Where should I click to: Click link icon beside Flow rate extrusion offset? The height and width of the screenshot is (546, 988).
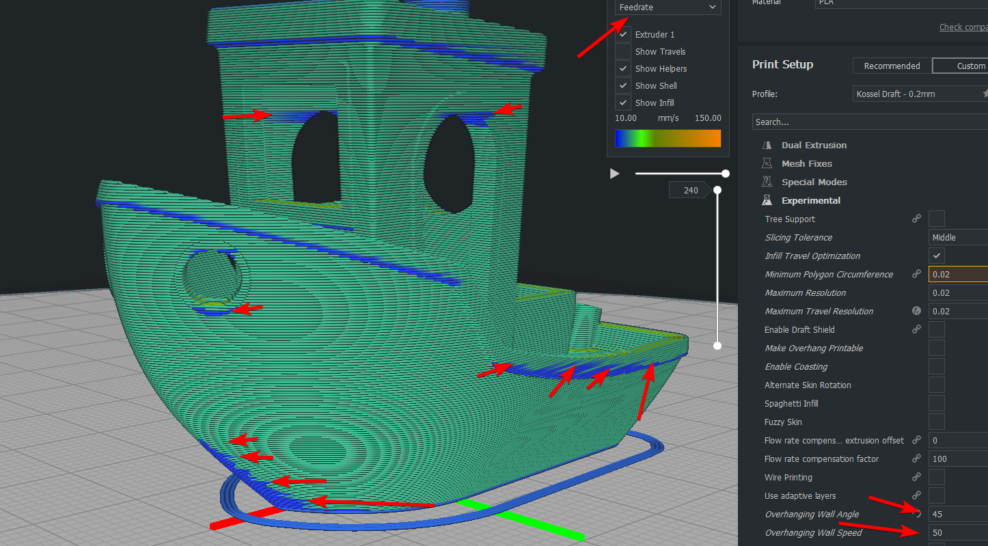[917, 441]
